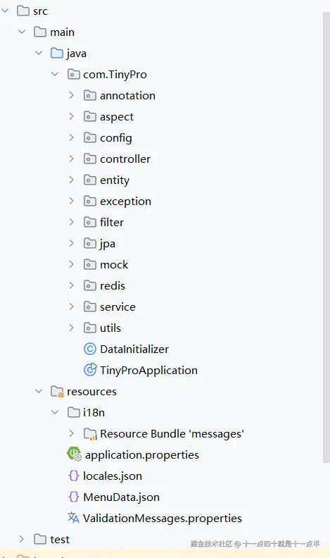Viewport: 330px width, 558px height.
Task: Click the Resource Bundle 'messages' icon
Action: (90, 434)
